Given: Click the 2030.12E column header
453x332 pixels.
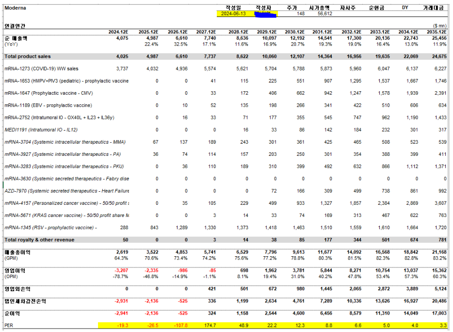Looking at the screenshot, I should coord(294,32).
